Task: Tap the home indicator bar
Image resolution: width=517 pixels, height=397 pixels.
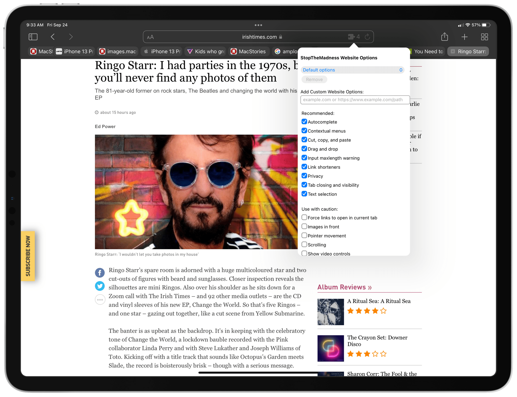Action: click(x=258, y=373)
